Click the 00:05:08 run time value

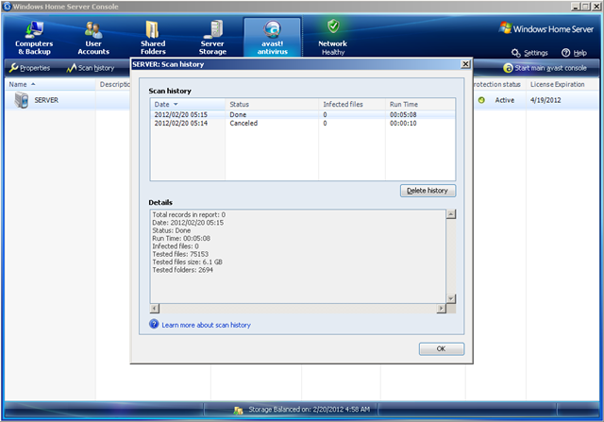click(x=403, y=114)
